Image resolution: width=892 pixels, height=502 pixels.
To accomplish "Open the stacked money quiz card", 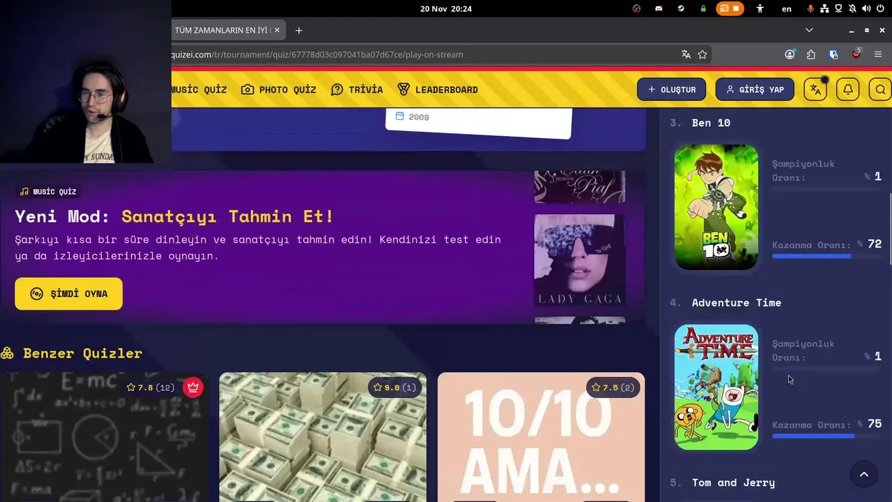I will point(323,437).
